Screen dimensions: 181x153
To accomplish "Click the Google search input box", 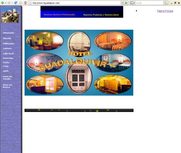I will (149, 3).
